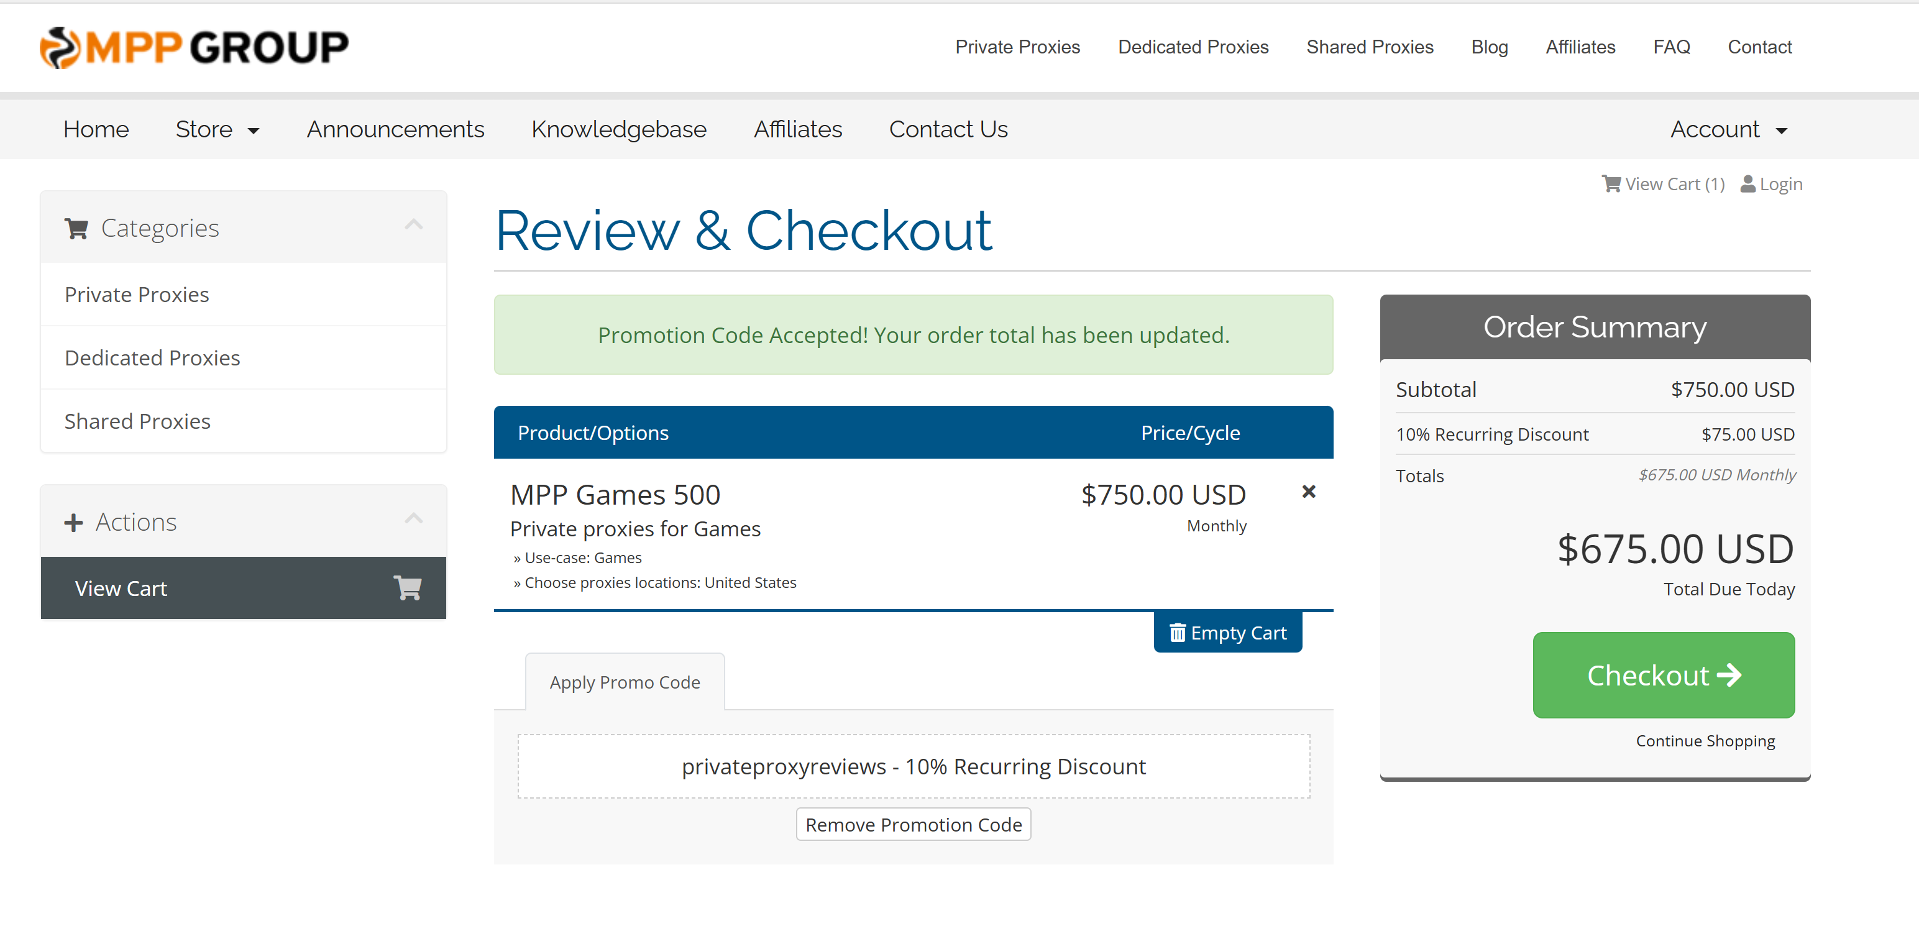
Task: Click the MPP Group logo
Action: [194, 48]
